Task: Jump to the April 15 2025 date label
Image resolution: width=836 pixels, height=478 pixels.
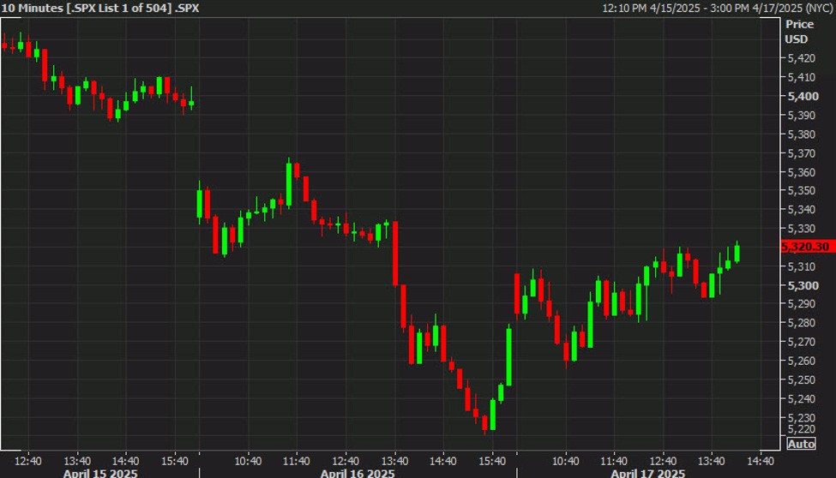Action: click(99, 473)
